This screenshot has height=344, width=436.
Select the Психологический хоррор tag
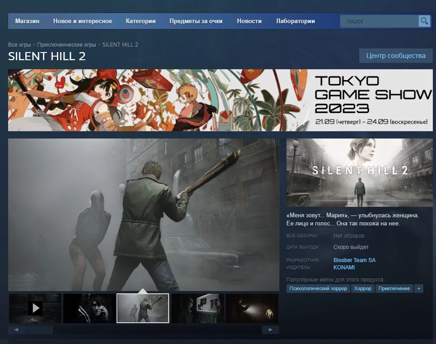pos(318,289)
